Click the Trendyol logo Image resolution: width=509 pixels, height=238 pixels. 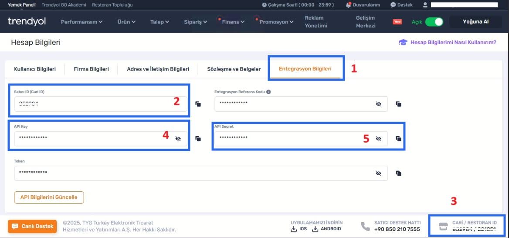pos(27,22)
